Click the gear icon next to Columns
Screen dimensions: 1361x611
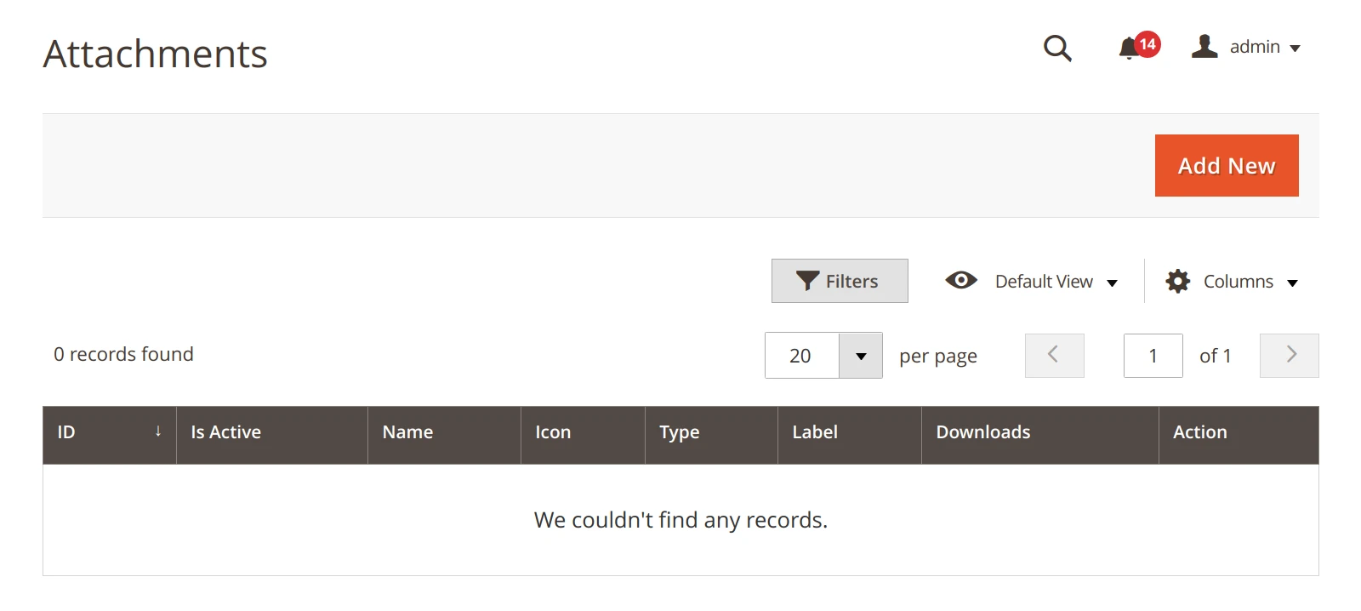(1177, 280)
